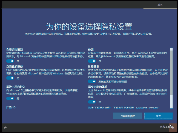This screenshot has width=178, height=133.
Task: Click the scrollbar up arrow
Action: coord(171,49)
